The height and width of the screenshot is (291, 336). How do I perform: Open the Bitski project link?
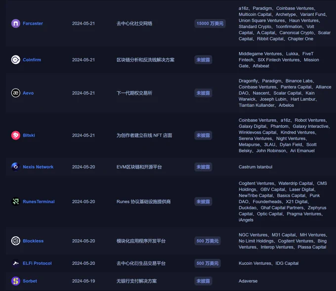29,135
